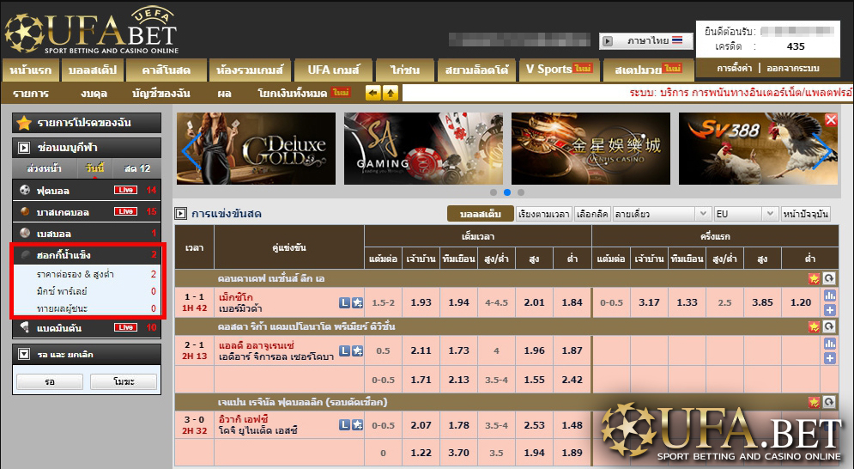
Task: Open the Venus Casino banner
Action: pos(591,149)
